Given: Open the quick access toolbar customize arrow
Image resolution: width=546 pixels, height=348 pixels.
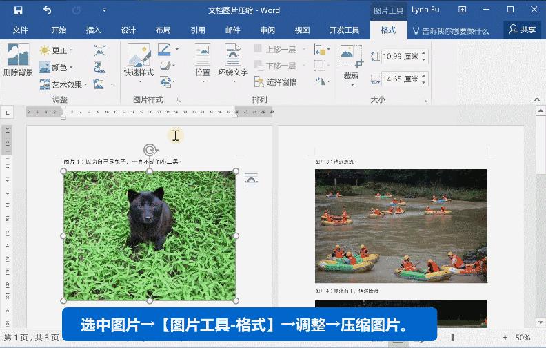Looking at the screenshot, I should [104, 10].
